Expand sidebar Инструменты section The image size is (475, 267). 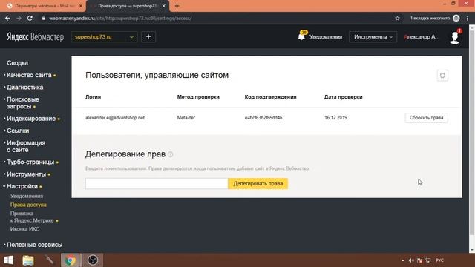[x=27, y=174]
